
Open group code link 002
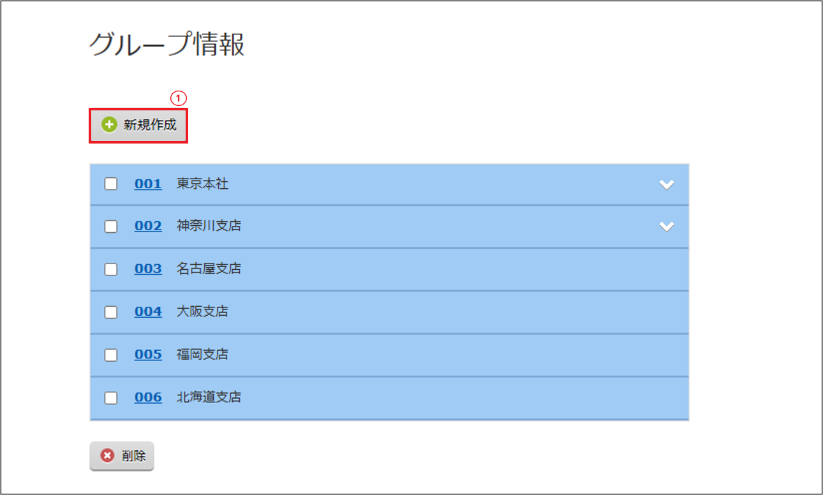(148, 226)
